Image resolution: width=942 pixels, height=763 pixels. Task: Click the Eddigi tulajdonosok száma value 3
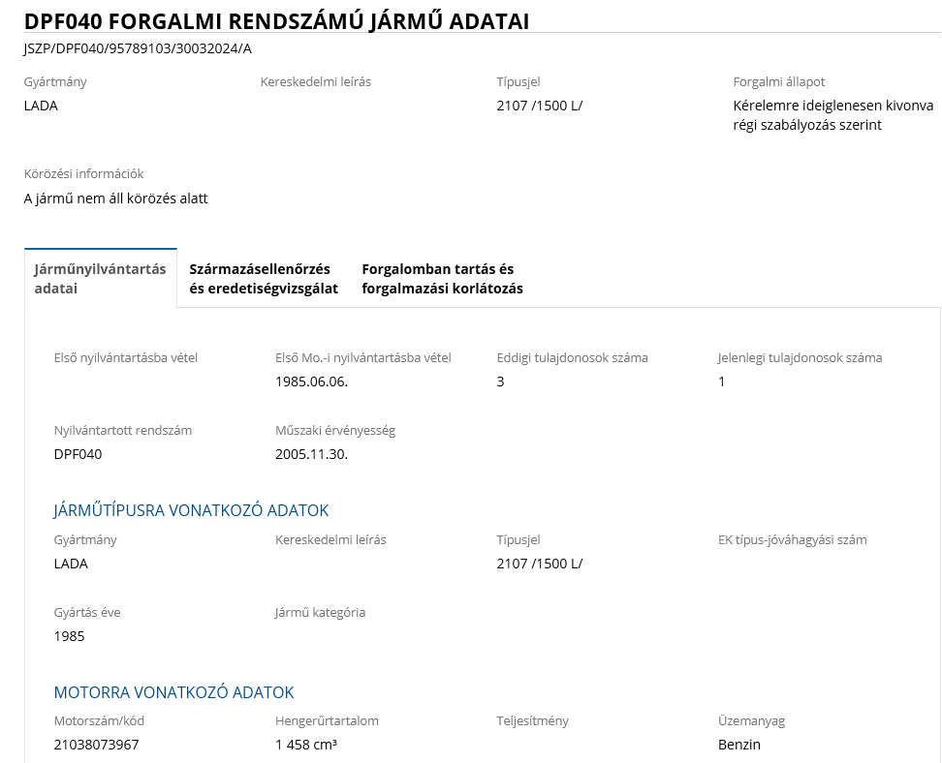pyautogui.click(x=500, y=381)
